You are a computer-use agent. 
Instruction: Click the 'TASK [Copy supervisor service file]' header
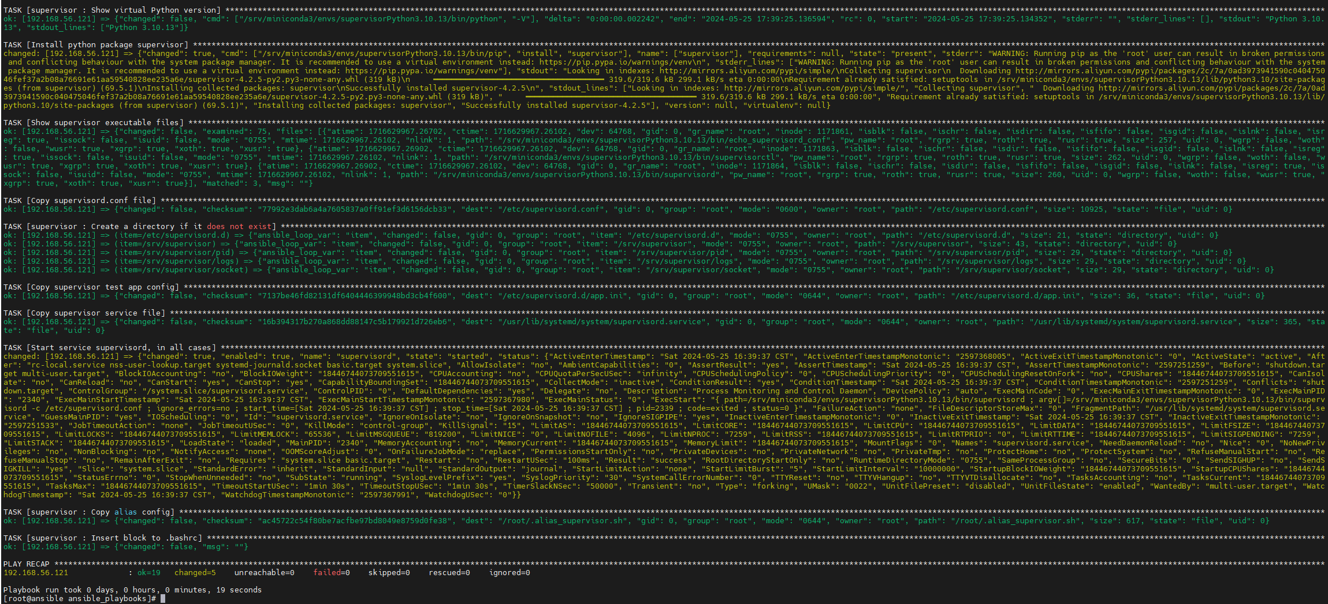click(x=84, y=313)
